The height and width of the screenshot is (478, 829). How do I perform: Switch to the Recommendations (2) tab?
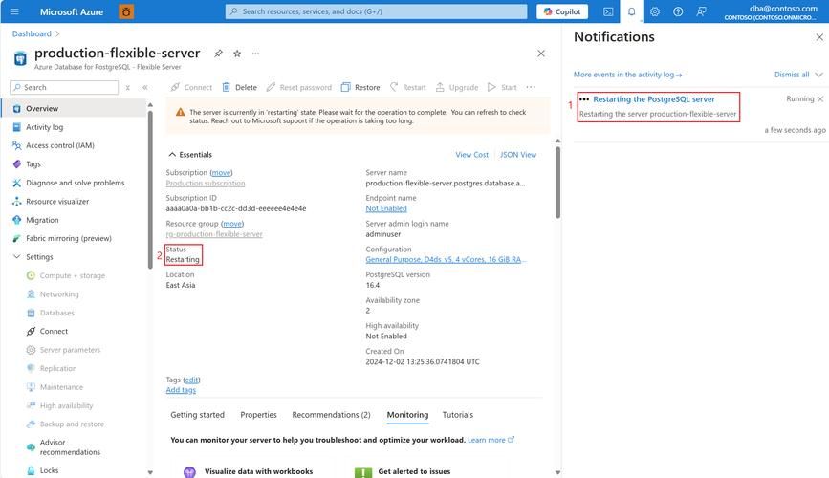tap(331, 415)
